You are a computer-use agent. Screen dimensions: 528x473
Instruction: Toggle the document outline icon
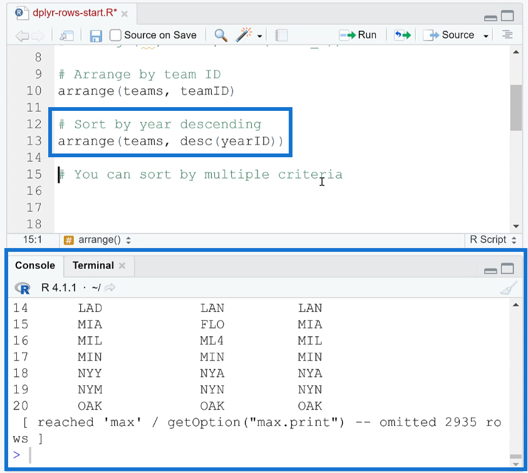[x=507, y=35]
